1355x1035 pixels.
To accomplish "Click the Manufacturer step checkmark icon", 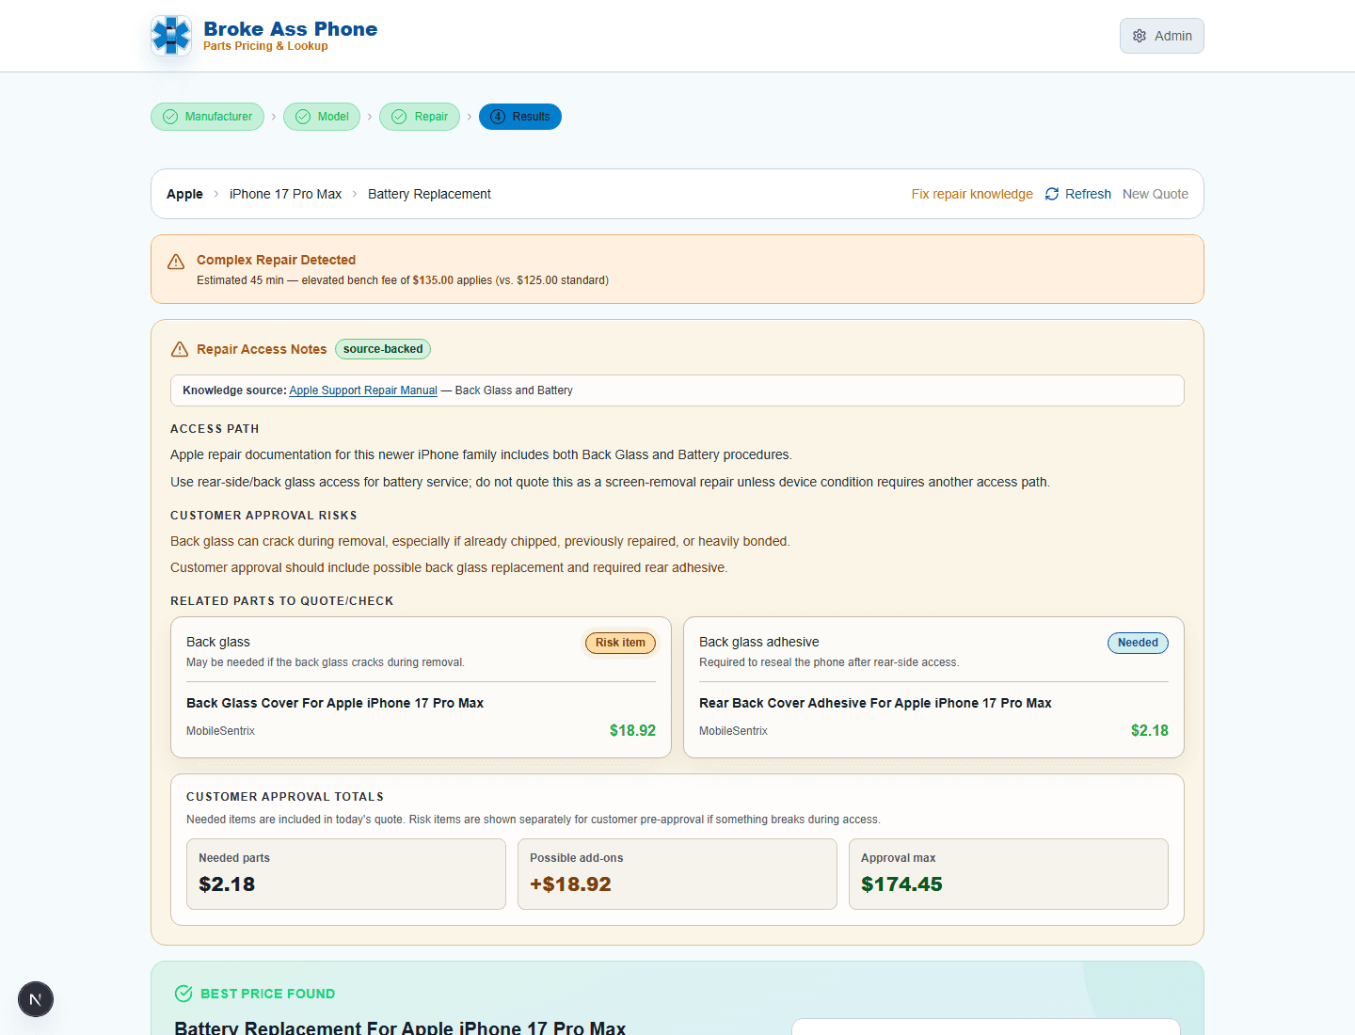I will pyautogui.click(x=170, y=117).
